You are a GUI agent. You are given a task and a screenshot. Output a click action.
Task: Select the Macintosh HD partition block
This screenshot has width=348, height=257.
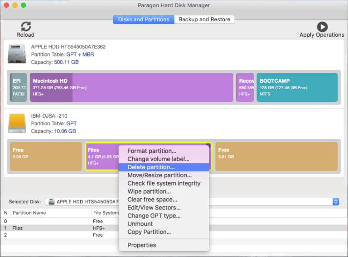(x=131, y=87)
